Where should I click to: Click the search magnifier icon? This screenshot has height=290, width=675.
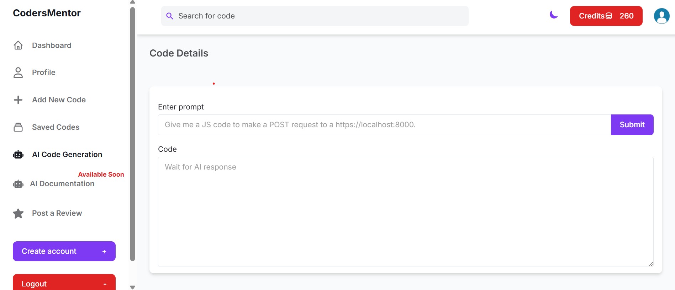(170, 16)
